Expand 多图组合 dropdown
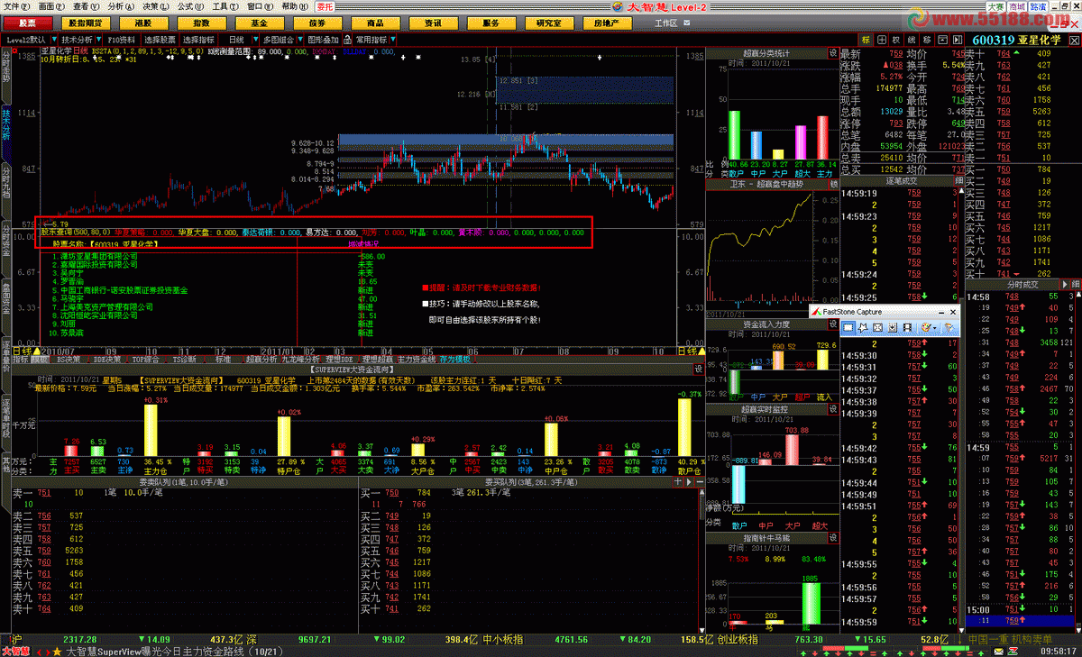1082x657 pixels. [x=300, y=40]
